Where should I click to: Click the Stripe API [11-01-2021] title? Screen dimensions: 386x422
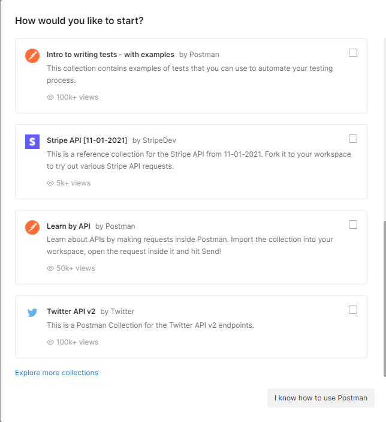[x=87, y=140]
